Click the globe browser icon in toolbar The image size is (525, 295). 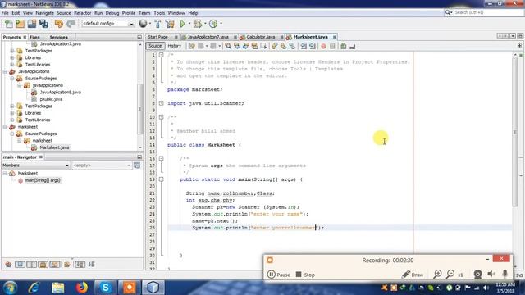(143, 24)
